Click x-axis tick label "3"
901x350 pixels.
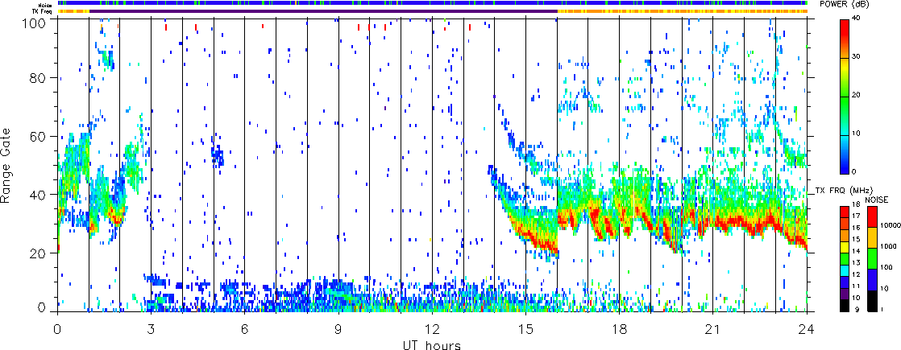pyautogui.click(x=152, y=329)
